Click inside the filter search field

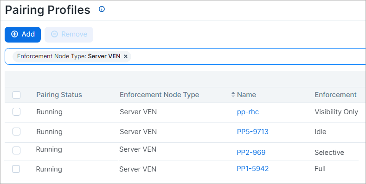pyautogui.click(x=247, y=56)
